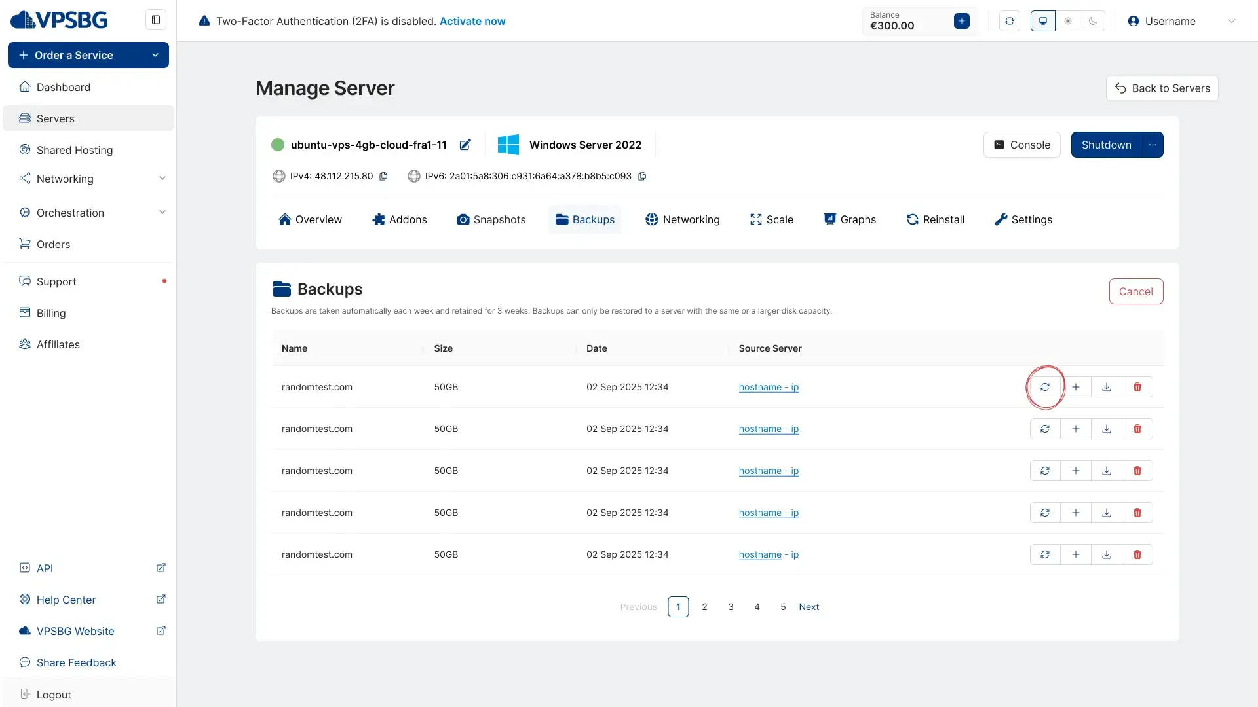Edit the server name with the pencil icon
Viewport: 1258px width, 707px height.
465,145
